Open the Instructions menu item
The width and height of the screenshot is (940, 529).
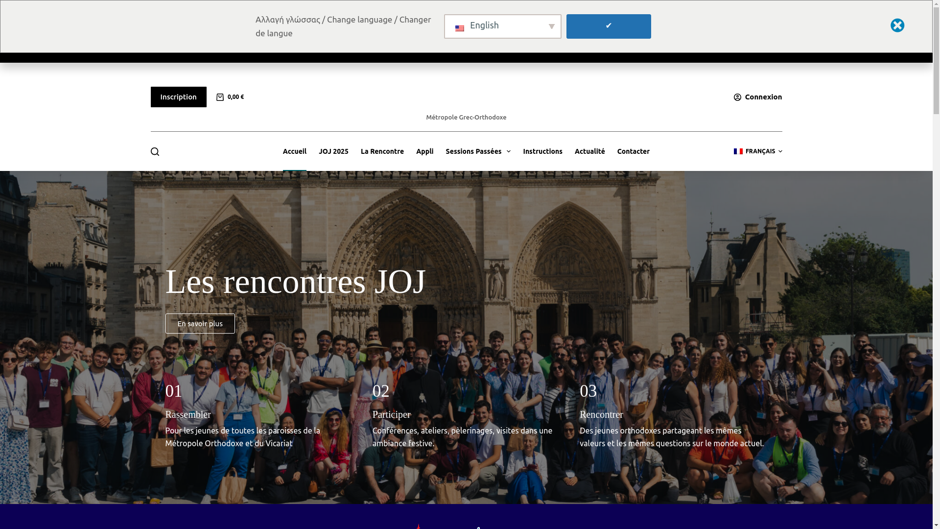542,151
